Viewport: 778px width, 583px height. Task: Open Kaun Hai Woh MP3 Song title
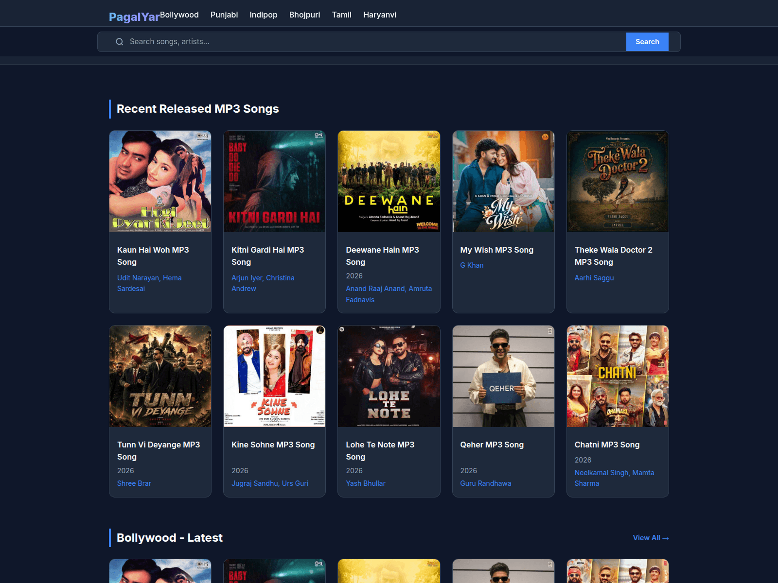(x=153, y=256)
